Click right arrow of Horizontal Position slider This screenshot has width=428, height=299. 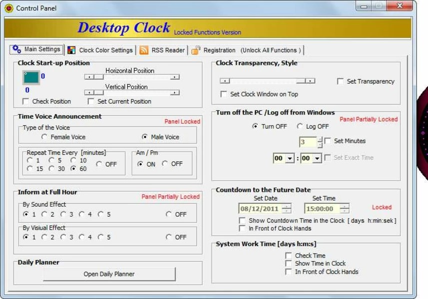coord(174,77)
